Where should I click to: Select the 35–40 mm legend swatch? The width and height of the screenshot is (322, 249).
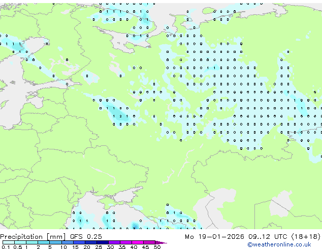(x=126, y=242)
